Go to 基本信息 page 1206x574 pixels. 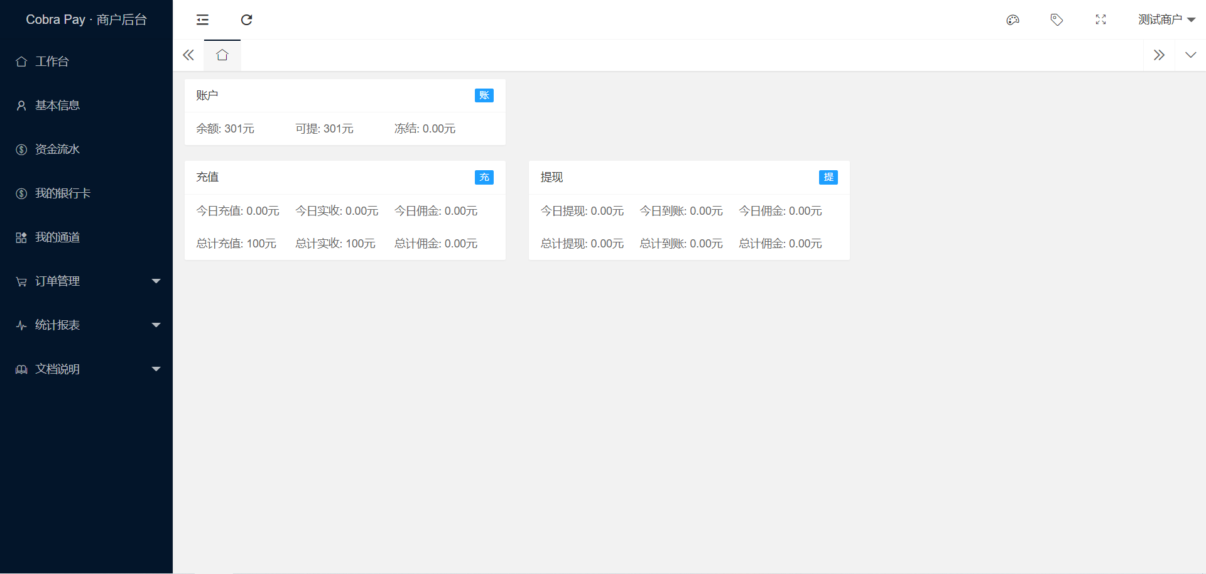coord(57,106)
